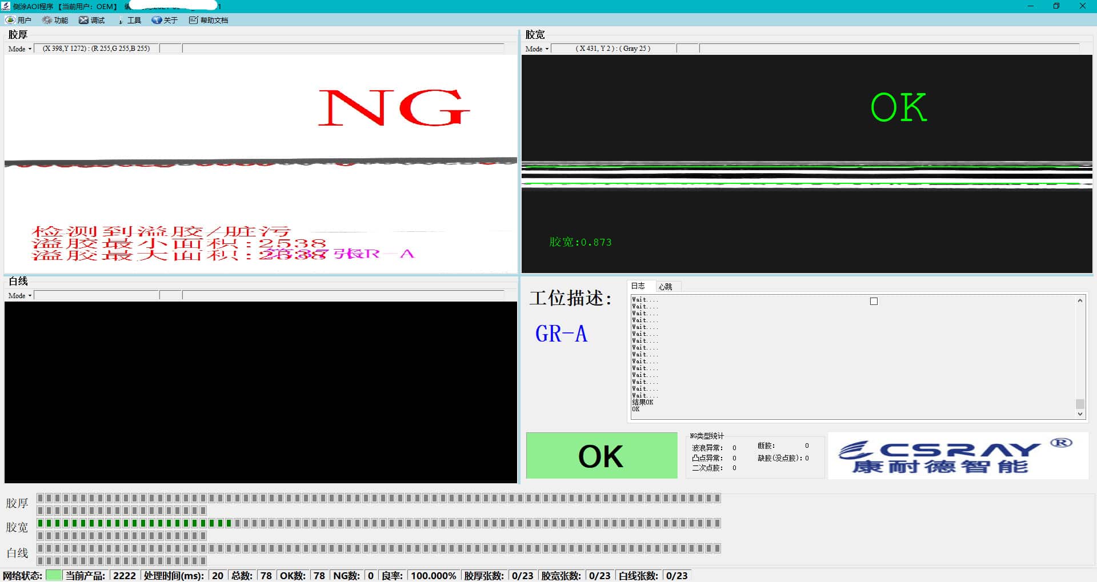Click the 关于 (About) info icon
1097x582 pixels.
point(157,20)
